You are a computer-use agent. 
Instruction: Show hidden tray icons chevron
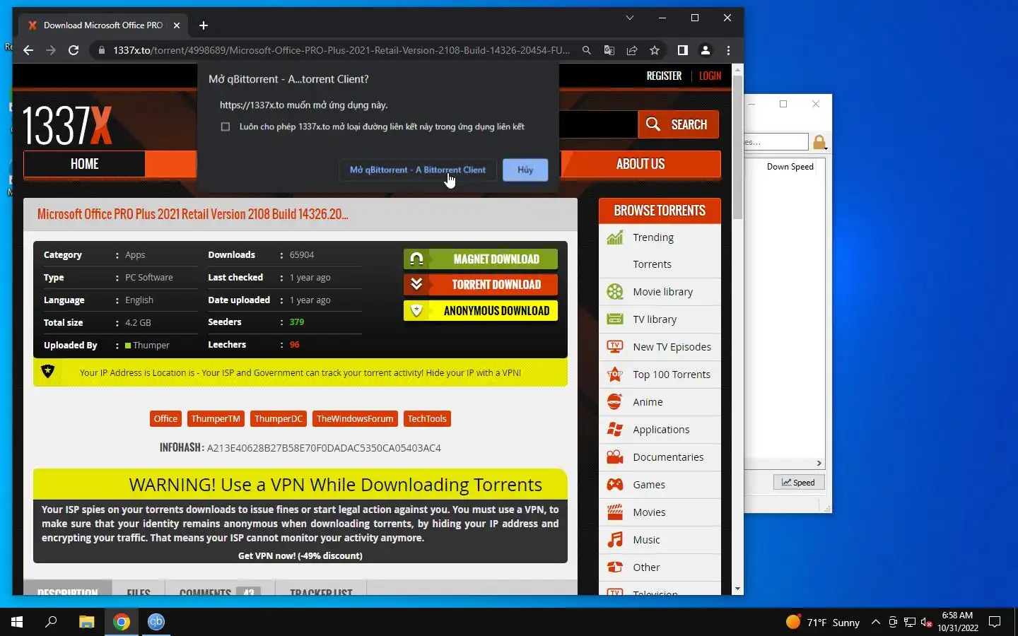tap(876, 622)
